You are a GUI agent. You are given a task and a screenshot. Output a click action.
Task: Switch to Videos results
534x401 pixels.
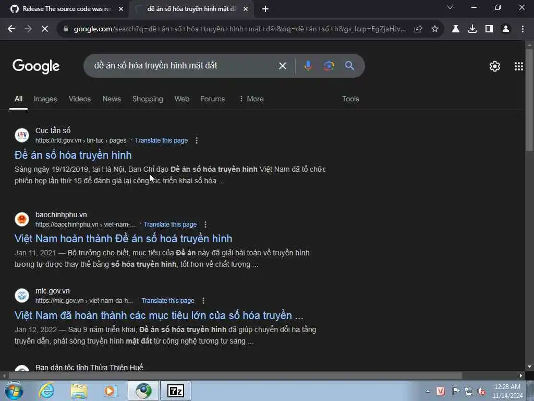point(80,99)
